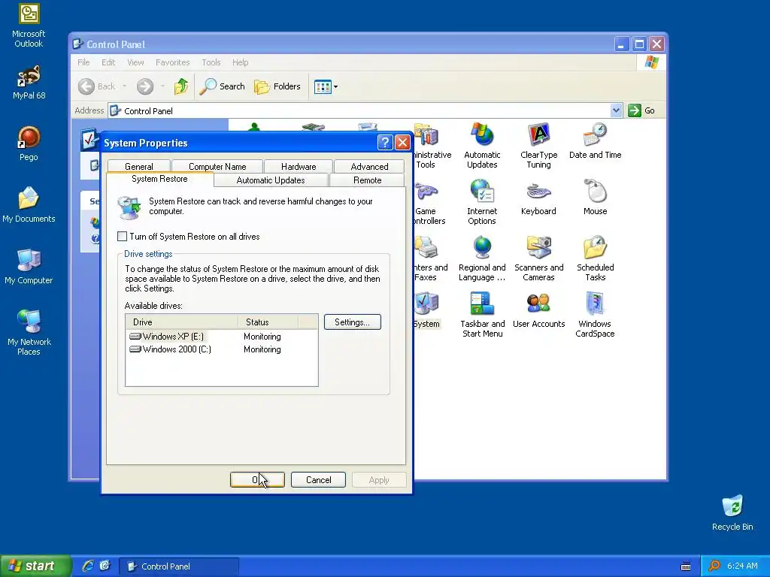Click the Status column header
Screen dimensions: 770x577
(268, 322)
